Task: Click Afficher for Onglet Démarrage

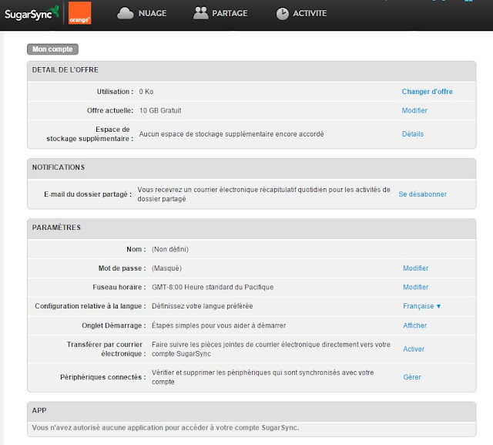Action: (x=415, y=325)
